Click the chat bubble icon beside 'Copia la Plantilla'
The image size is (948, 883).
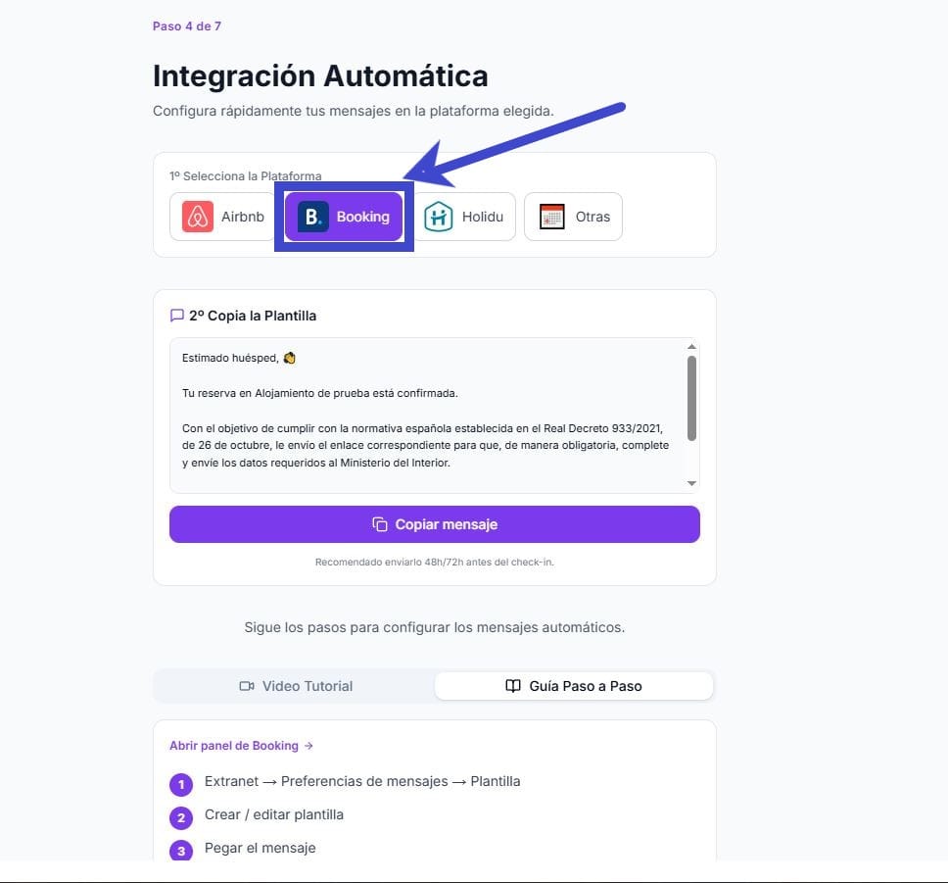tap(176, 315)
